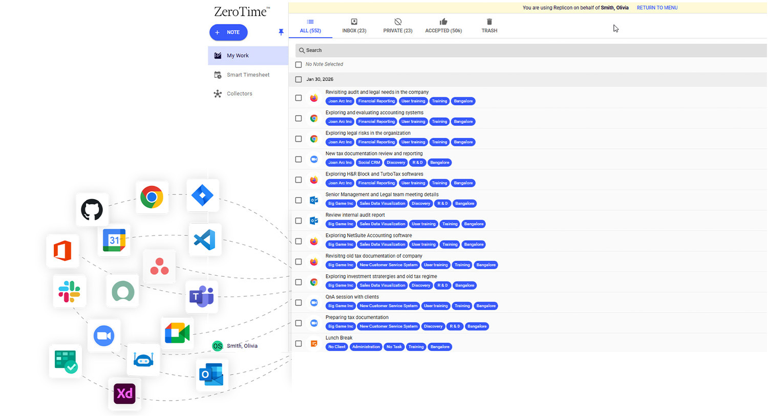Click the RETURN TO MENU link
The width and height of the screenshot is (768, 416).
tap(657, 8)
